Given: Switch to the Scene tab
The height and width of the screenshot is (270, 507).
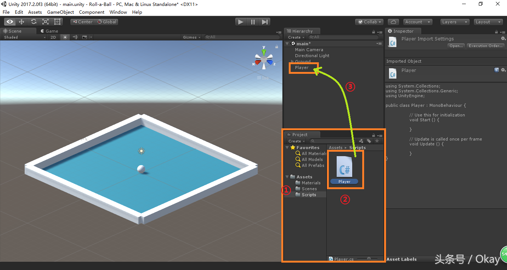Looking at the screenshot, I should [x=18, y=31].
